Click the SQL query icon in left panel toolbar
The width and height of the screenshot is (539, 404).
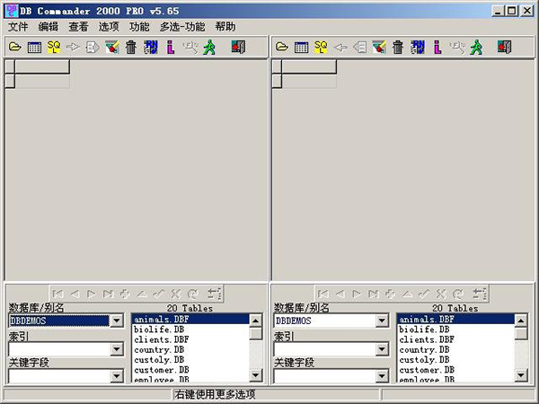54,47
